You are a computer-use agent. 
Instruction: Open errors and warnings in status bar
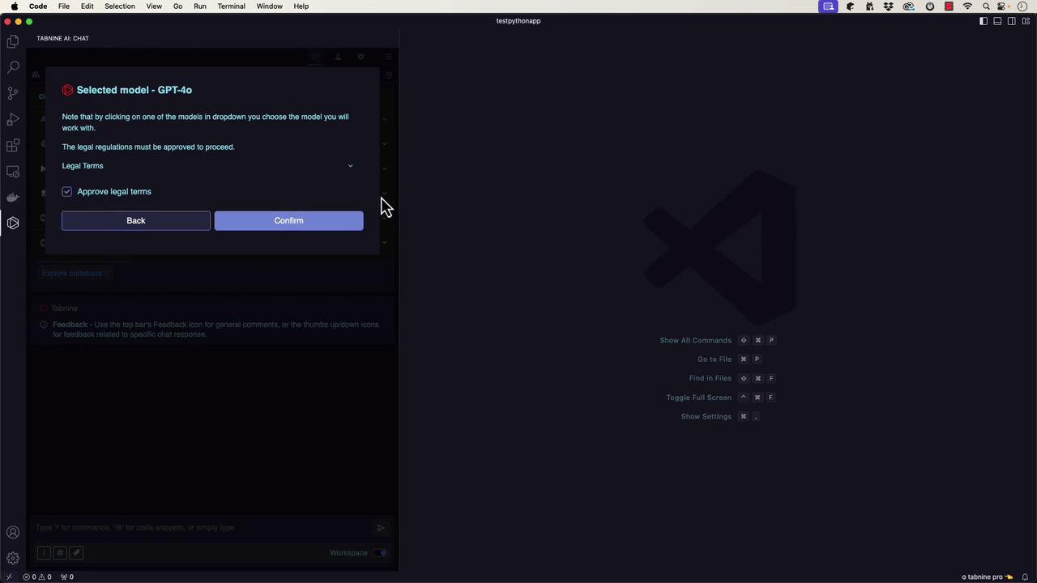(x=37, y=577)
